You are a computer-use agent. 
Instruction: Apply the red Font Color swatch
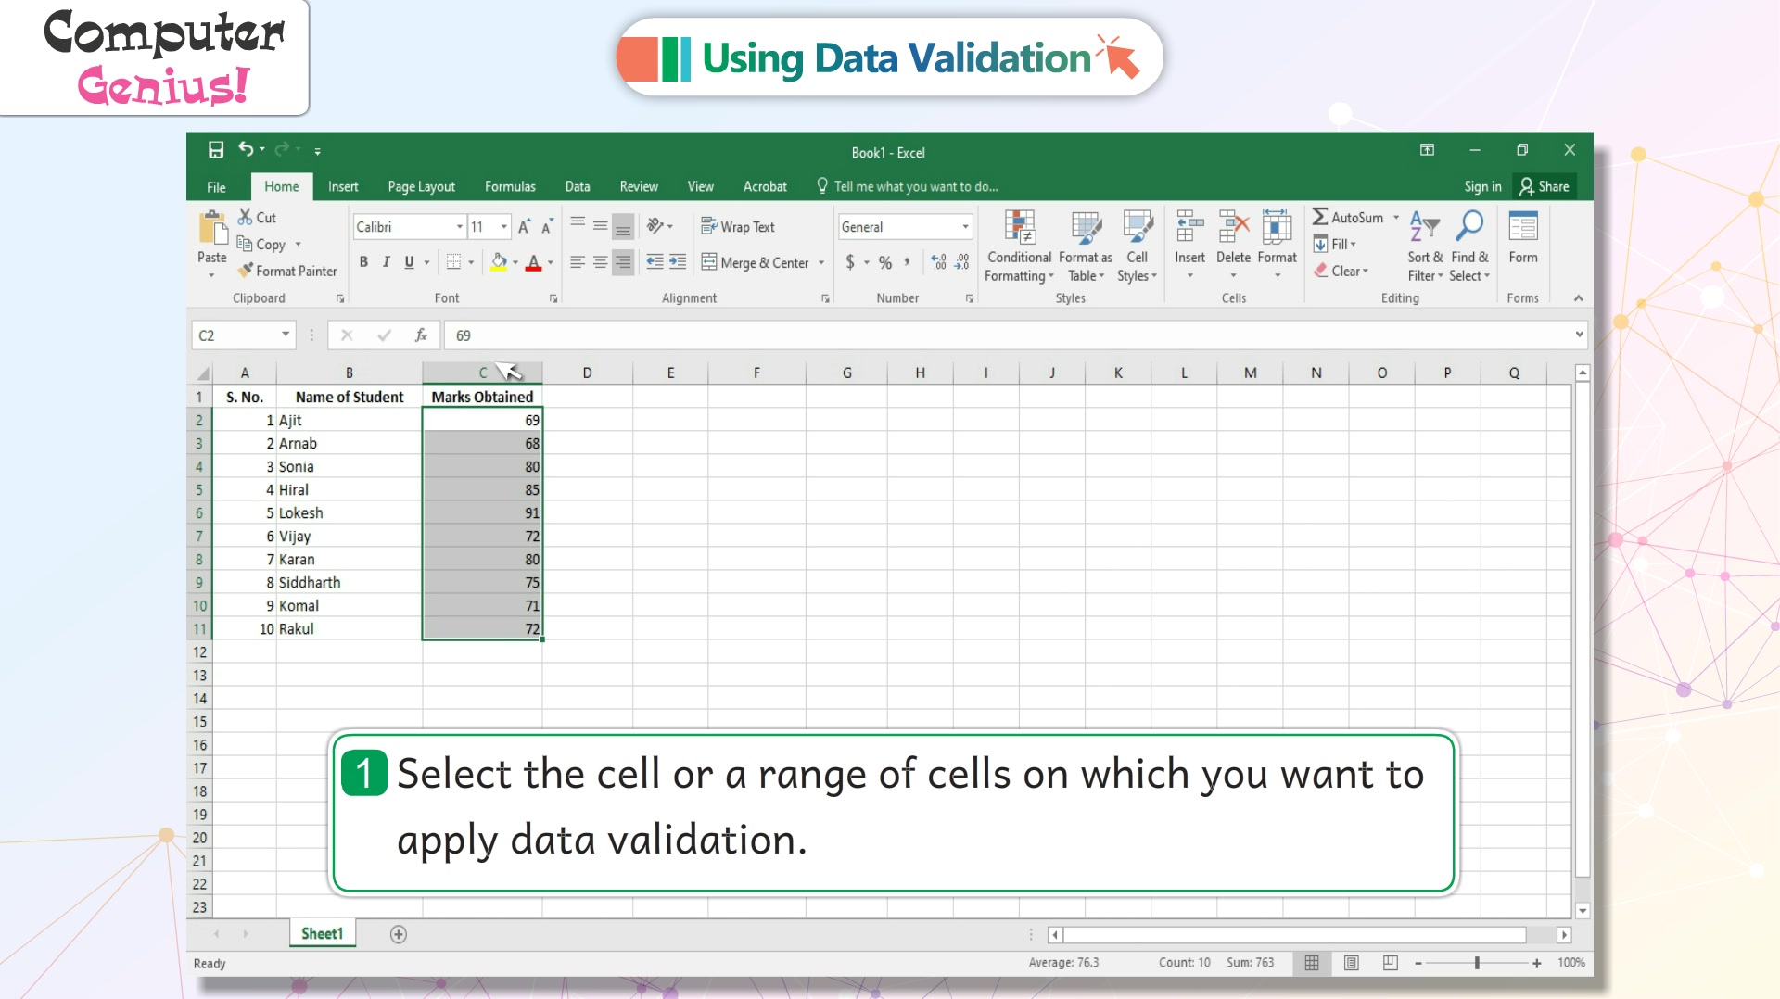tap(533, 262)
